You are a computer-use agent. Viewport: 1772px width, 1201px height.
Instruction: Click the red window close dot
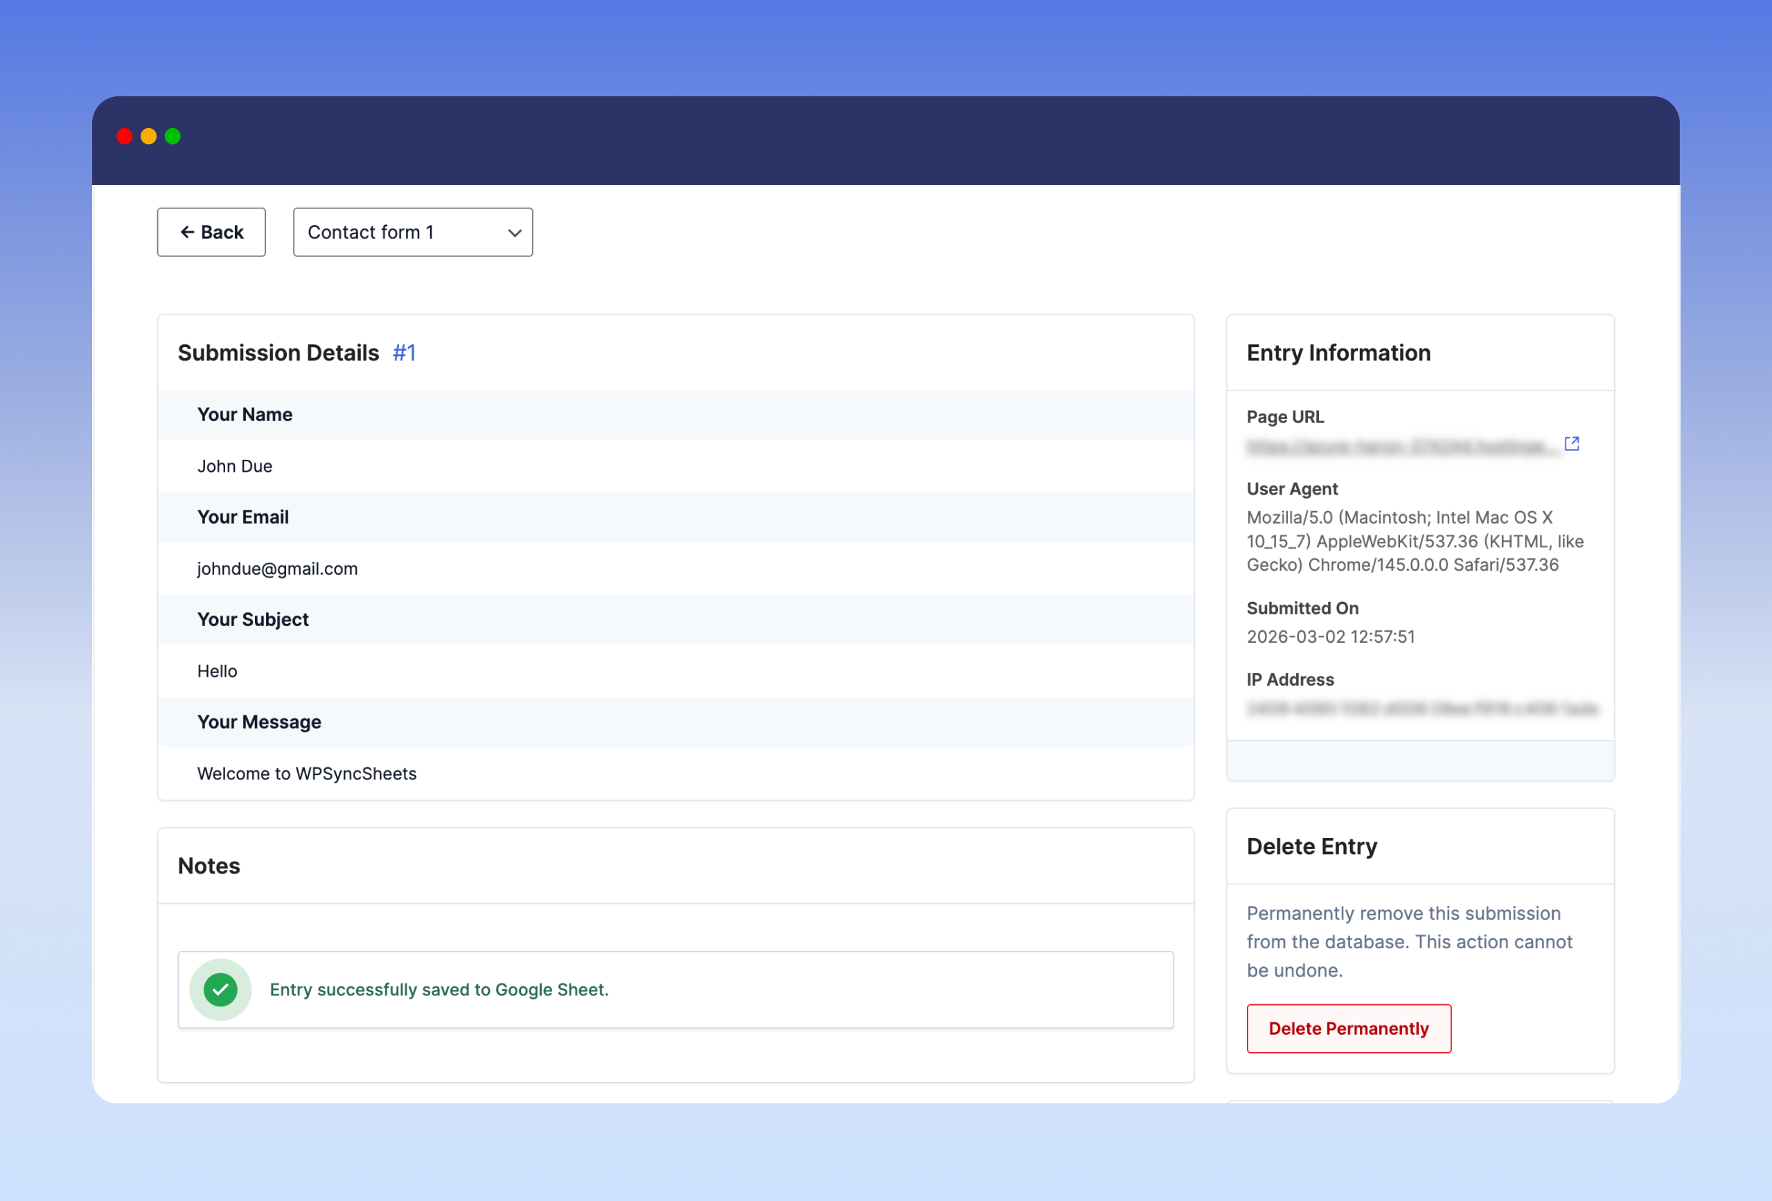point(124,136)
